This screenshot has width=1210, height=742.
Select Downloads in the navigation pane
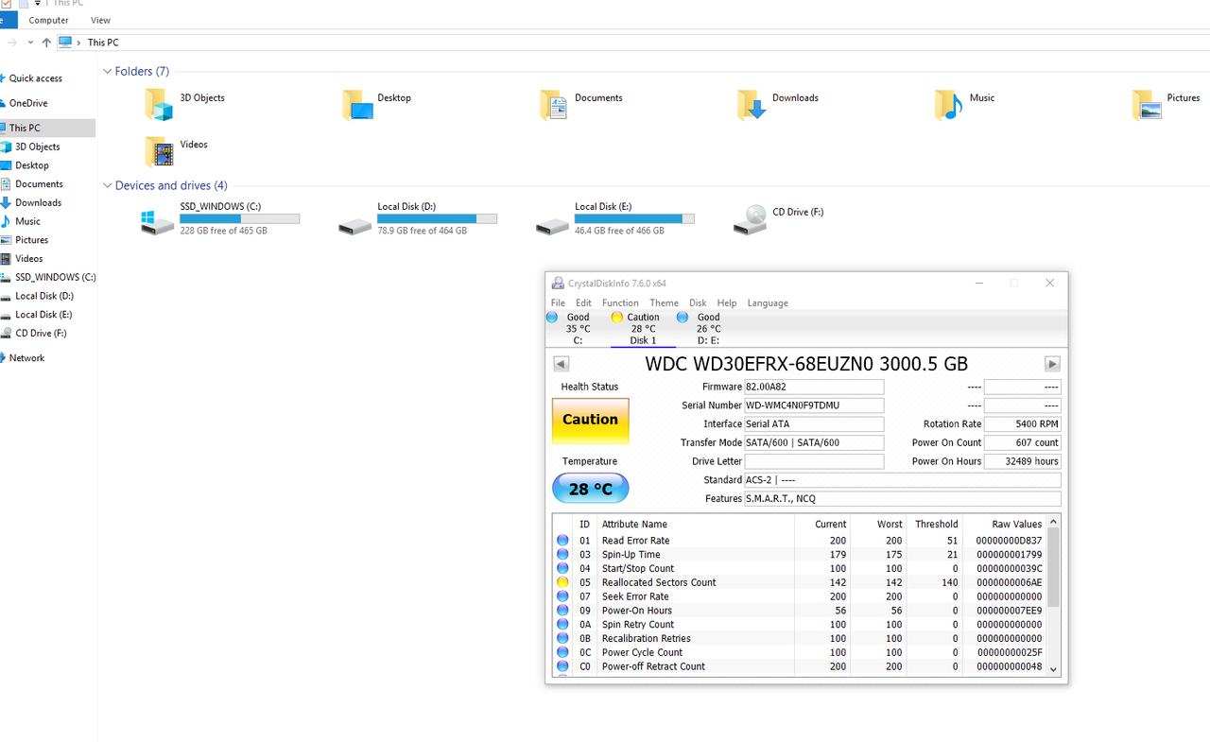38,202
